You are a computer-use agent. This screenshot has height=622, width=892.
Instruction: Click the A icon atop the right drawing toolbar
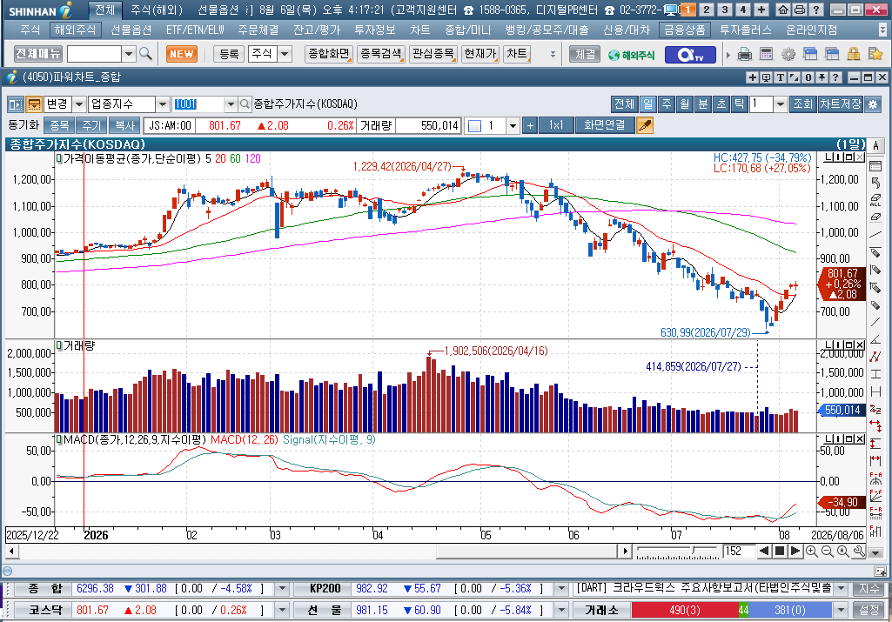(x=875, y=145)
